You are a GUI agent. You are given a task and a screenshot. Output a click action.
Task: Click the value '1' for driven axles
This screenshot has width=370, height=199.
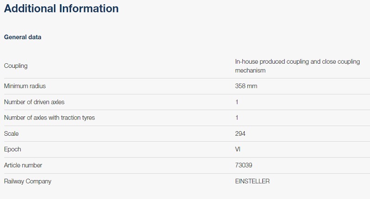pos(237,102)
